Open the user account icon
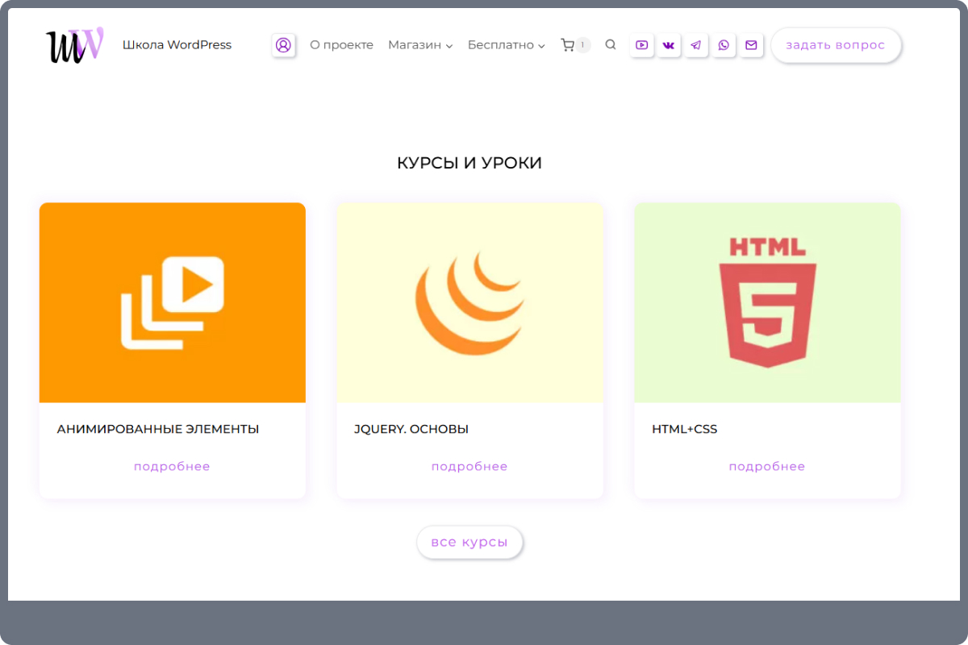This screenshot has height=645, width=968. point(283,45)
